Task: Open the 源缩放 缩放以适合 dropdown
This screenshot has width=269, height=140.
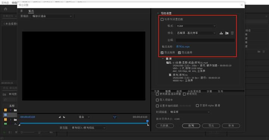Action: [x=52, y=16]
